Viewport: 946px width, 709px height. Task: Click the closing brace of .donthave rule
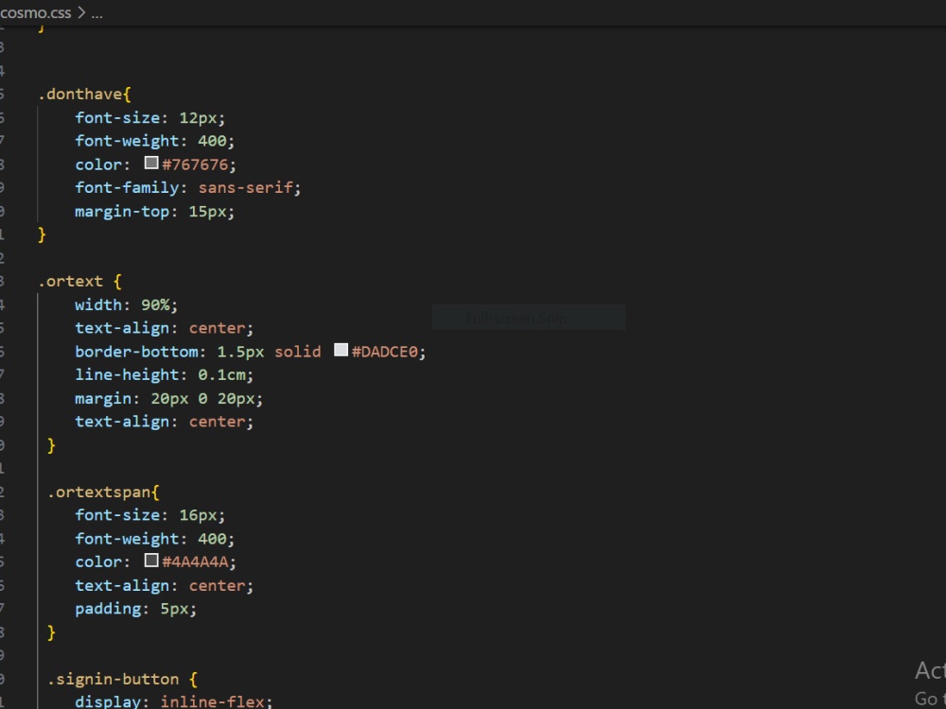[x=42, y=234]
